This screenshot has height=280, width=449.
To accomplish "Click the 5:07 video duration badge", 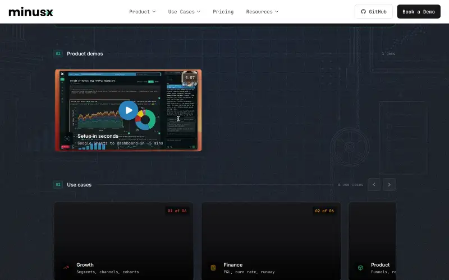I will coord(190,78).
